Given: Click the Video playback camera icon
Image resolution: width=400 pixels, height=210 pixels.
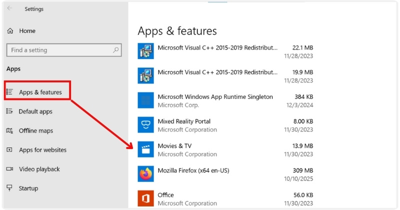Looking at the screenshot, I should click(x=9, y=169).
